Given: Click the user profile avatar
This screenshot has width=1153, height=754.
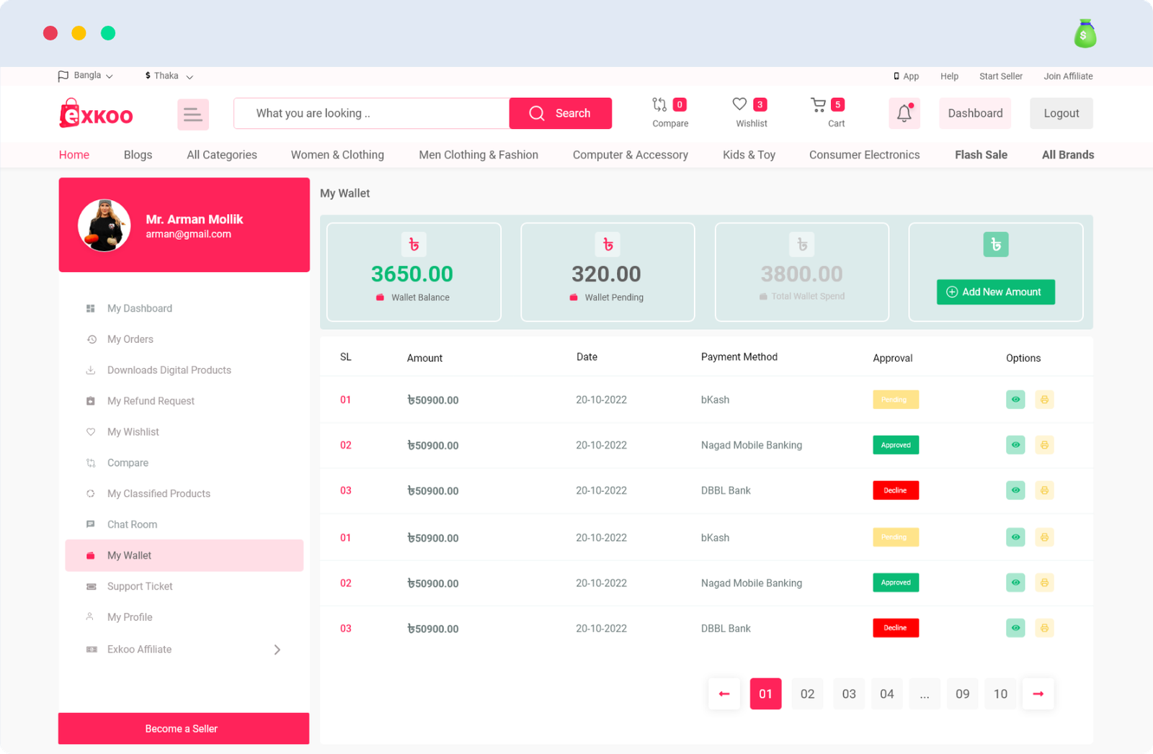Looking at the screenshot, I should (x=104, y=225).
